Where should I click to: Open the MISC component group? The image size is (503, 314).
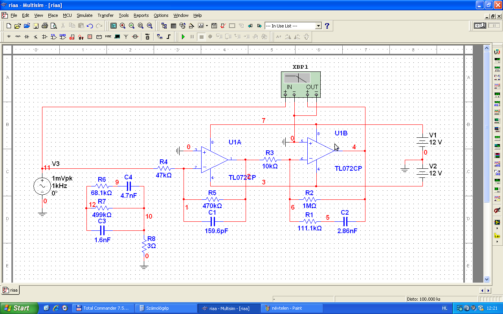(108, 37)
